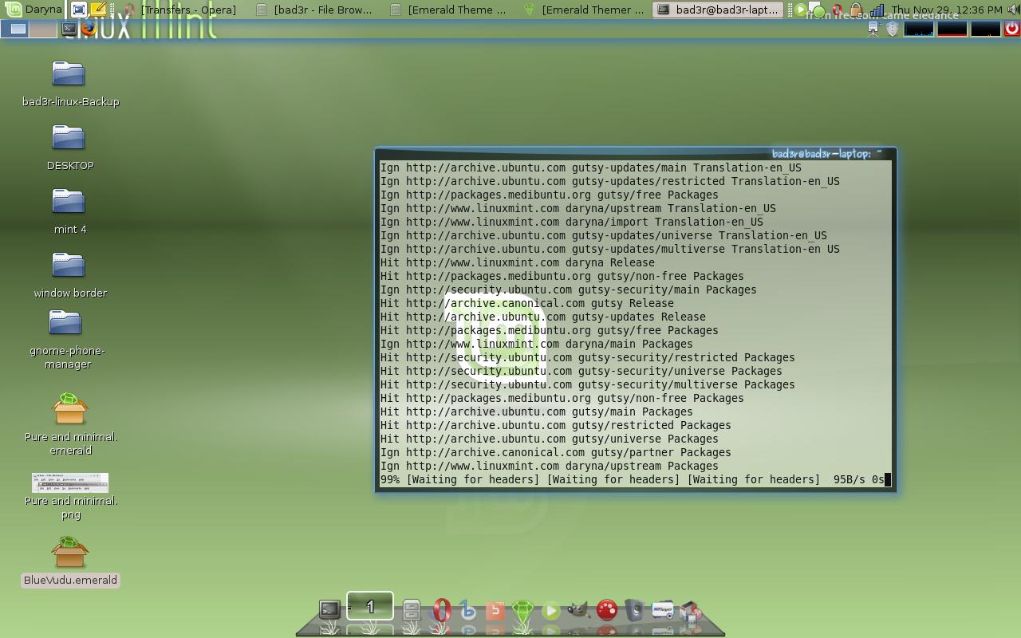Click the CPU usage graph in the panel
1021x638 pixels.
(919, 30)
